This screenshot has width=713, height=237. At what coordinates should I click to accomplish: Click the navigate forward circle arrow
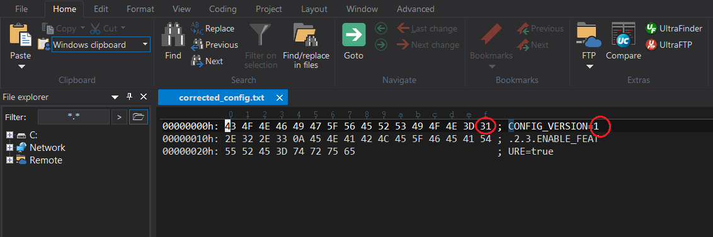click(380, 45)
